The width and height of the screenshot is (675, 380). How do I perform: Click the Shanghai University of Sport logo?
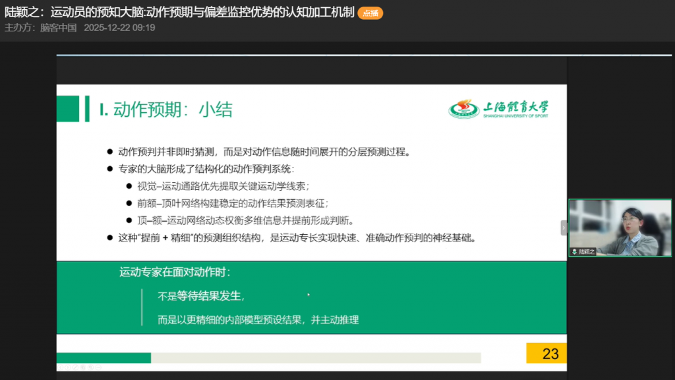tap(498, 108)
